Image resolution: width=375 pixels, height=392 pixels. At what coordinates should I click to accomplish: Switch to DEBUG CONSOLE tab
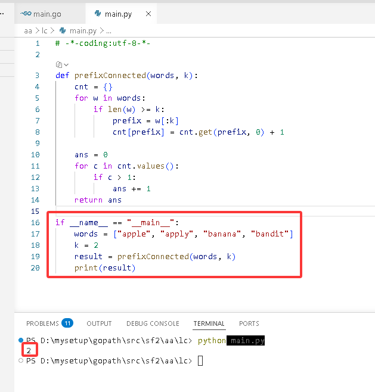[153, 323]
